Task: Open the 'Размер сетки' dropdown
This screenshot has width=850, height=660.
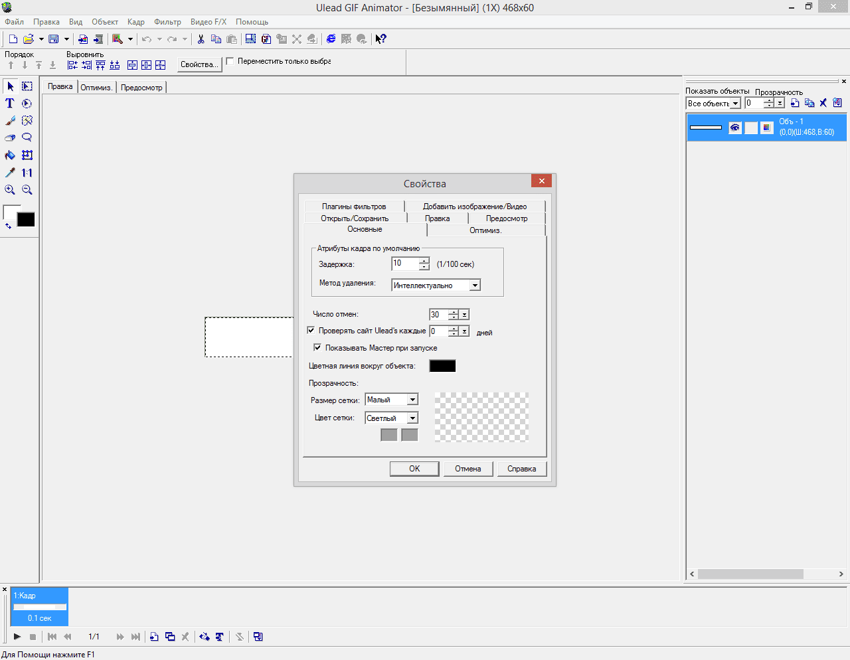Action: point(412,400)
